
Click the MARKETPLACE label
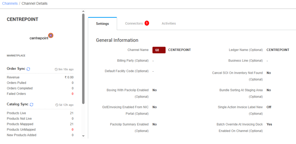[16, 56]
